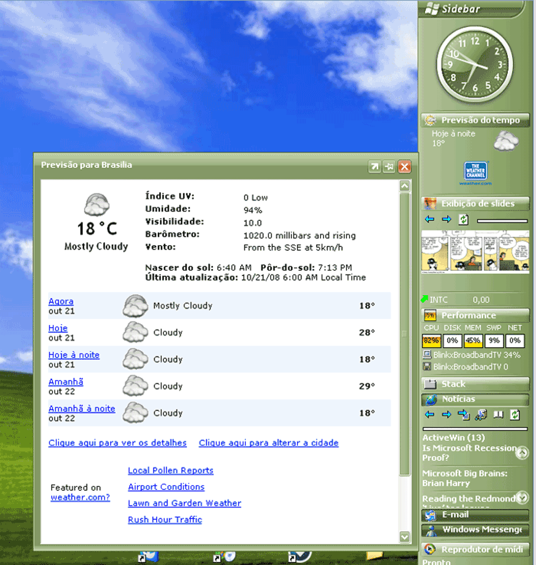This screenshot has height=565, width=536.
Task: Collapse the Notícias panel header
Action: click(x=475, y=399)
